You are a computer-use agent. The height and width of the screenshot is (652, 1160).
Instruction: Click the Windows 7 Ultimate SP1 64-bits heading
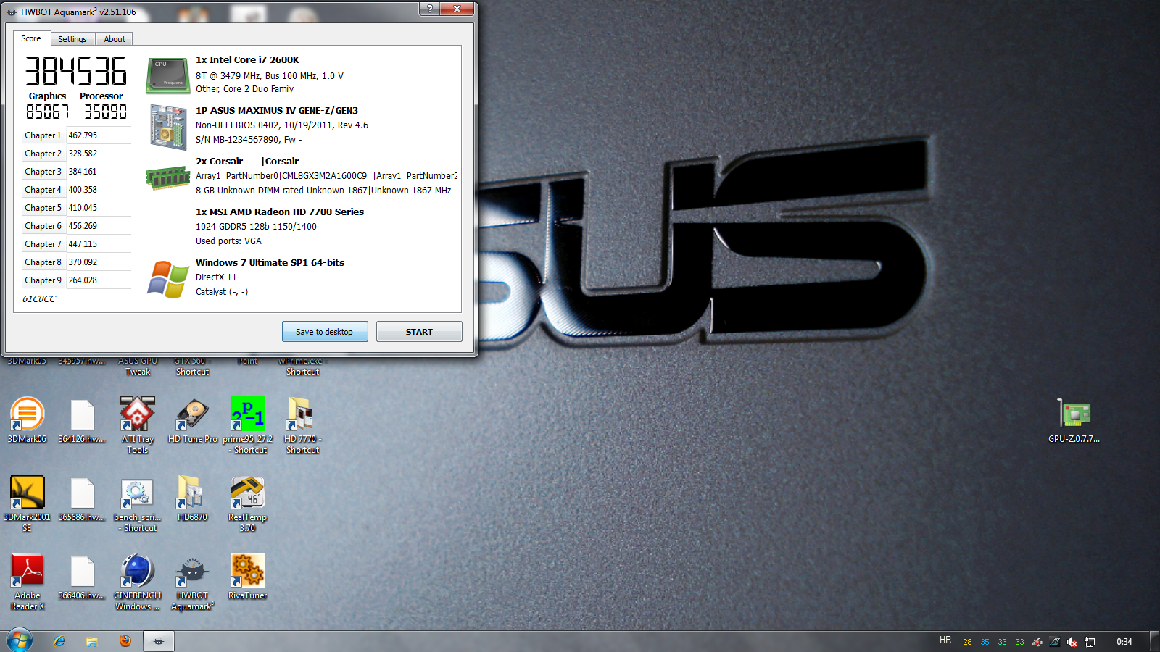click(x=270, y=263)
